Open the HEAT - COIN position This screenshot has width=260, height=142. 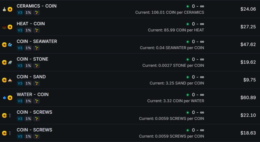(31, 24)
